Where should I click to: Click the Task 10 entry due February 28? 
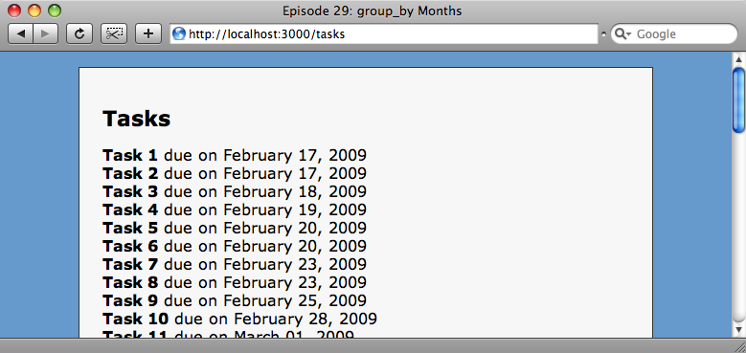(x=239, y=319)
